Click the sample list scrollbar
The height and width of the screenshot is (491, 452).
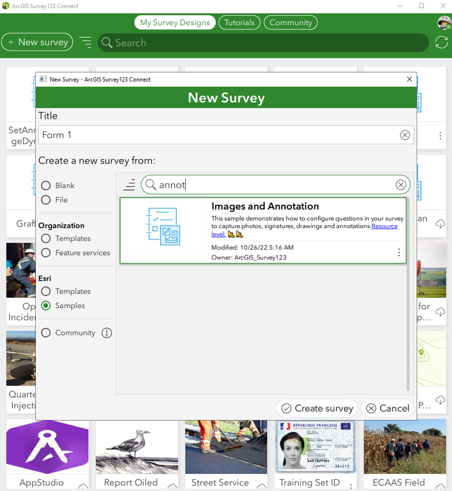[408, 294]
